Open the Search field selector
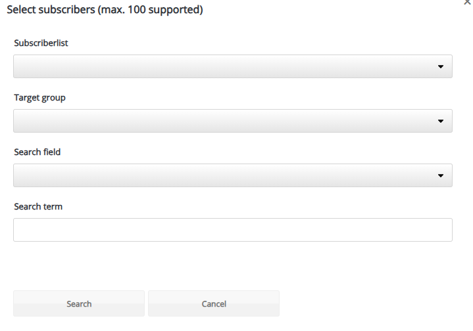This screenshot has height=331, width=473. [x=233, y=175]
